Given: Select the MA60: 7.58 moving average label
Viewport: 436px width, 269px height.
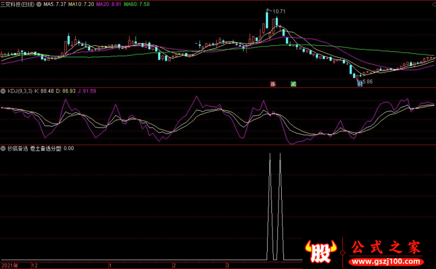Looking at the screenshot, I should coord(137,4).
